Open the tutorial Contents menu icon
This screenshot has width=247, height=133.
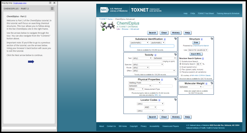point(52,9)
